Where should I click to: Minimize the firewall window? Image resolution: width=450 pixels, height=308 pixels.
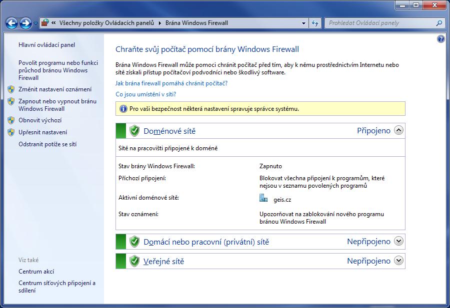402,5
